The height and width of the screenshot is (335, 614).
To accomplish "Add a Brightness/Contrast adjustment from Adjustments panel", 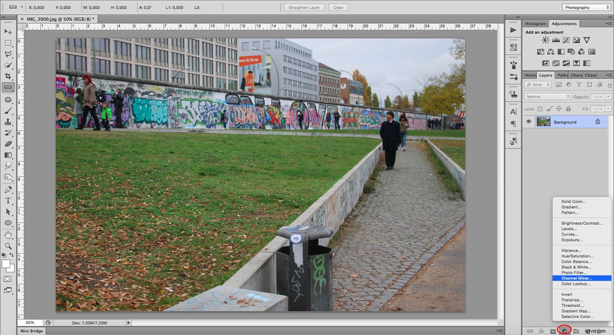I will [545, 40].
